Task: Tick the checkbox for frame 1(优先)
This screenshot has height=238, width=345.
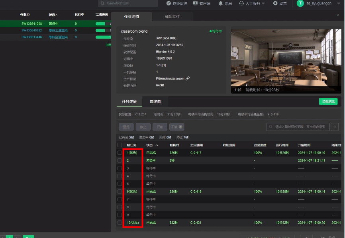Action: pos(120,152)
